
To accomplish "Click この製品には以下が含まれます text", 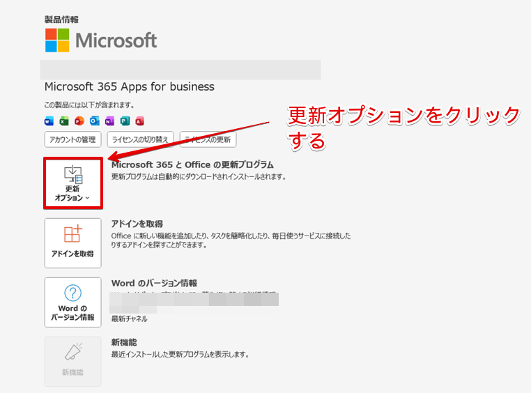I will pos(89,105).
